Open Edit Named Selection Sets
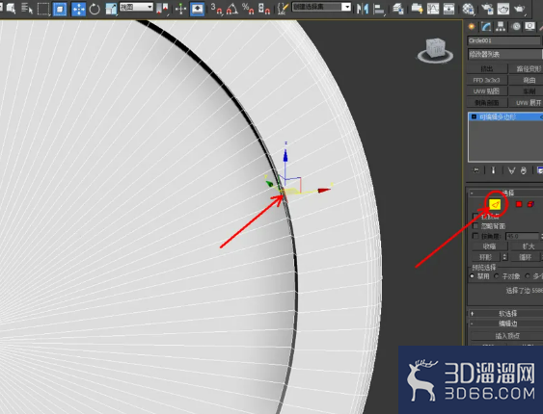The image size is (543, 414). 283,9
